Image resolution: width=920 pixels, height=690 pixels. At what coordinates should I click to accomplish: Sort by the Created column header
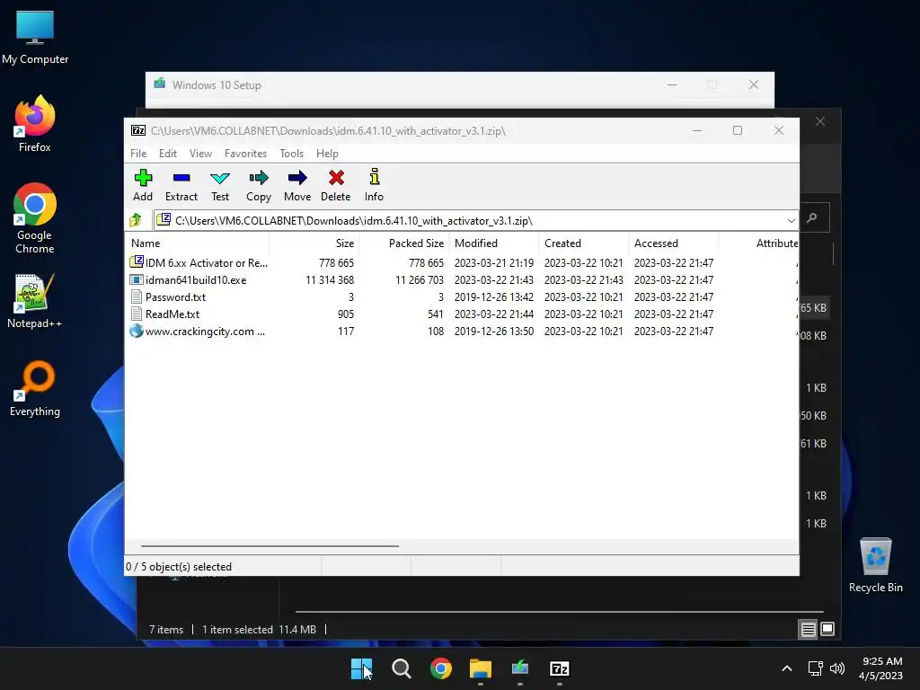point(584,243)
